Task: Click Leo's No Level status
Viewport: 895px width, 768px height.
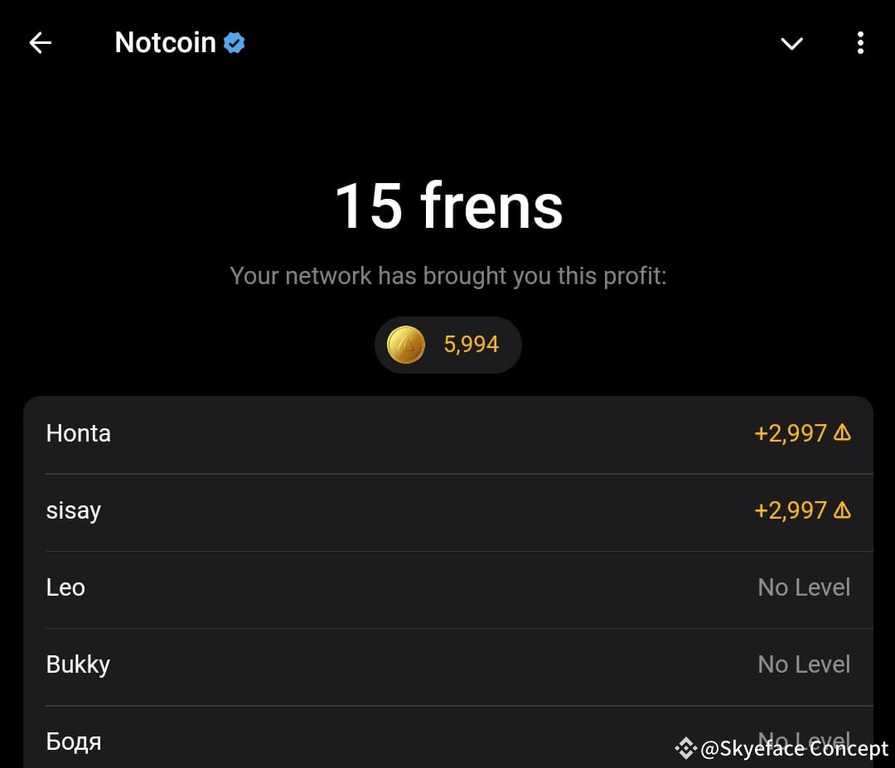Action: [x=804, y=587]
